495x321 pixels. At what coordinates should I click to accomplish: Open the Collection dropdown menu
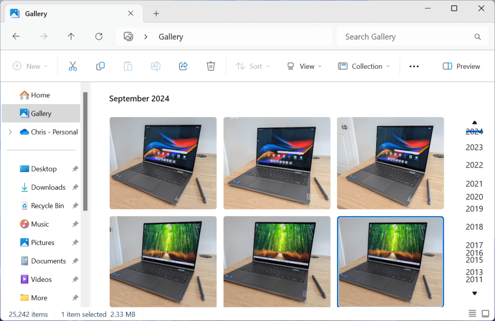click(364, 66)
